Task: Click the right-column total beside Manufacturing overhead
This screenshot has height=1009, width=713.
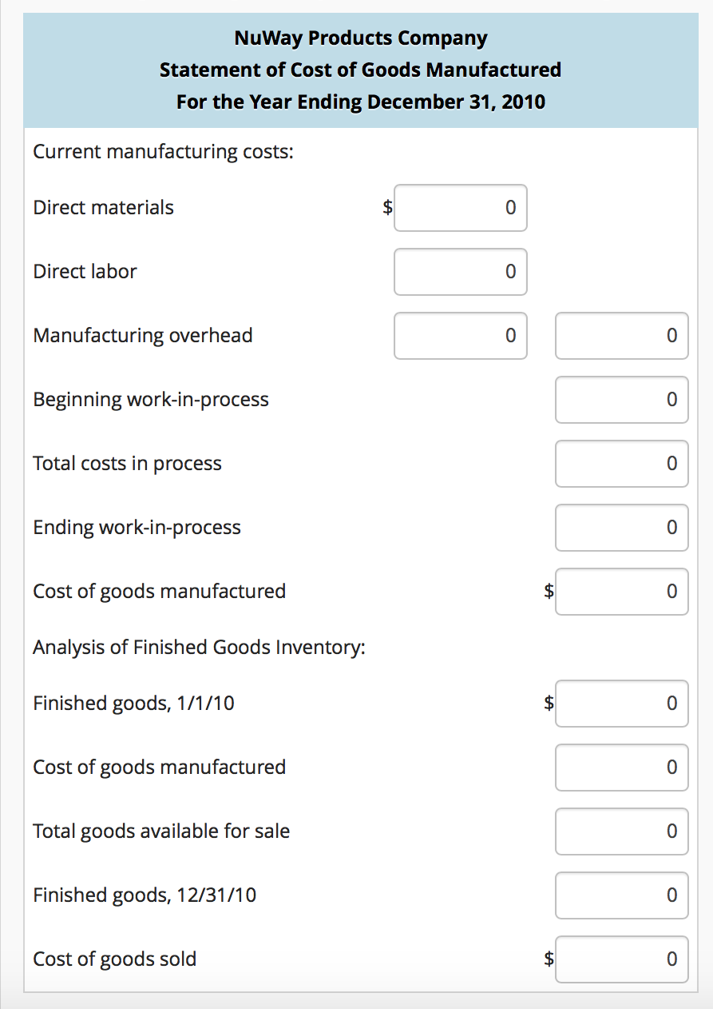Action: pyautogui.click(x=622, y=336)
